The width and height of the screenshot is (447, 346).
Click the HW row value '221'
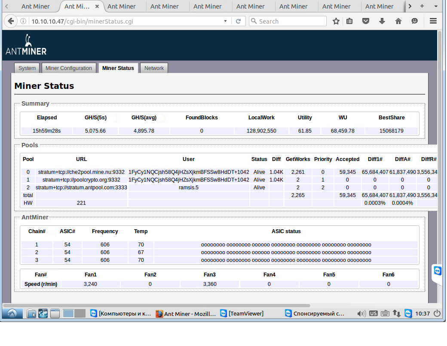tap(81, 203)
